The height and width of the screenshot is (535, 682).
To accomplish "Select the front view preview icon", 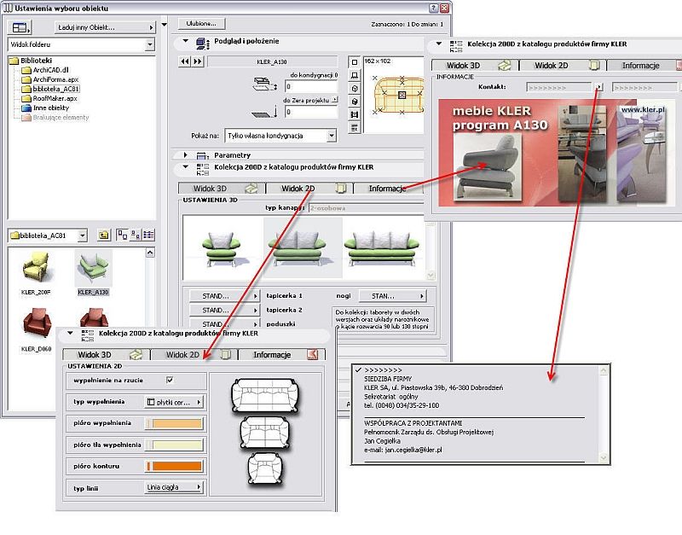I will 355,75.
